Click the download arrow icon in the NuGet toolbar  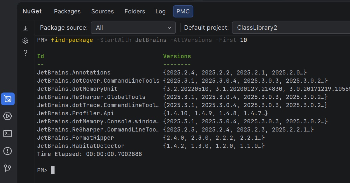(25, 28)
